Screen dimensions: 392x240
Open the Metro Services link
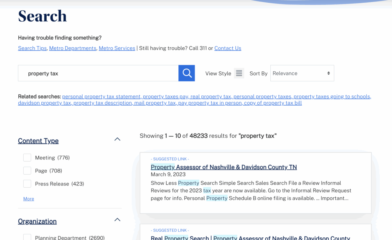pyautogui.click(x=117, y=48)
